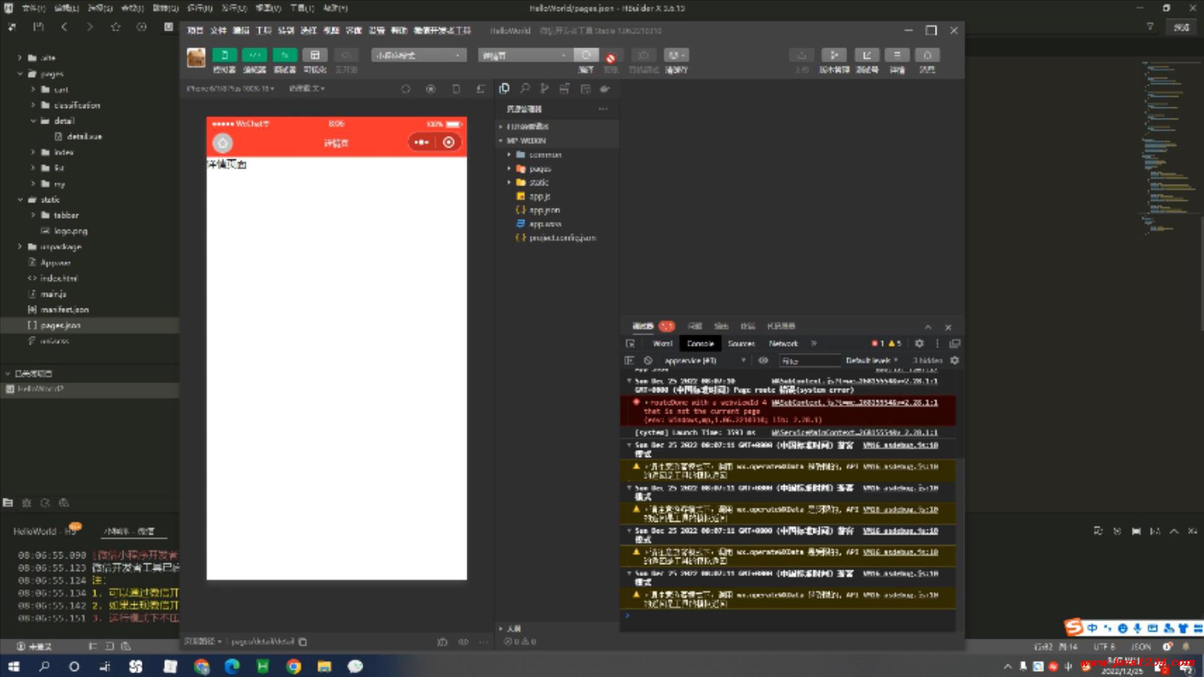Open the project details toolbar icon
1204x677 pixels.
[x=897, y=55]
